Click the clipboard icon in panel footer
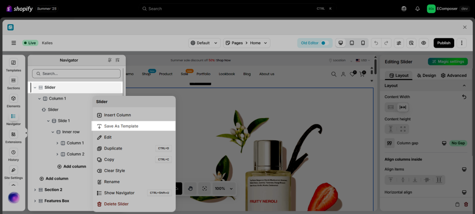 point(457,204)
